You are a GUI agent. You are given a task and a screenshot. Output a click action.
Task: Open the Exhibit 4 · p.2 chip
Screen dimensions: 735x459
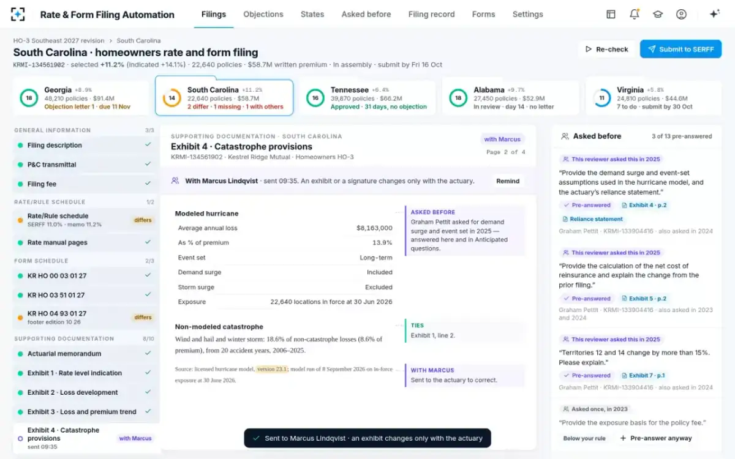[x=644, y=206]
